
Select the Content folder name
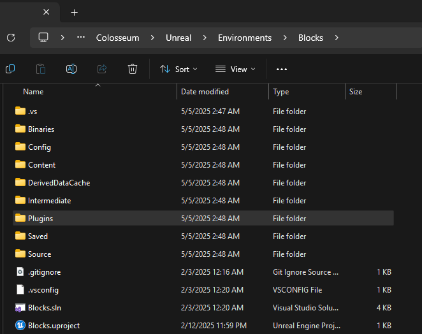point(41,165)
